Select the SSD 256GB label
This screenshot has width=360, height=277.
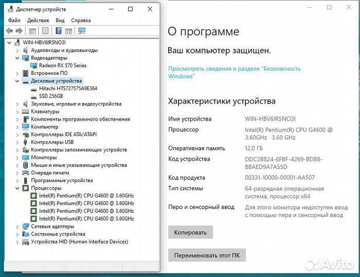[x=51, y=96]
